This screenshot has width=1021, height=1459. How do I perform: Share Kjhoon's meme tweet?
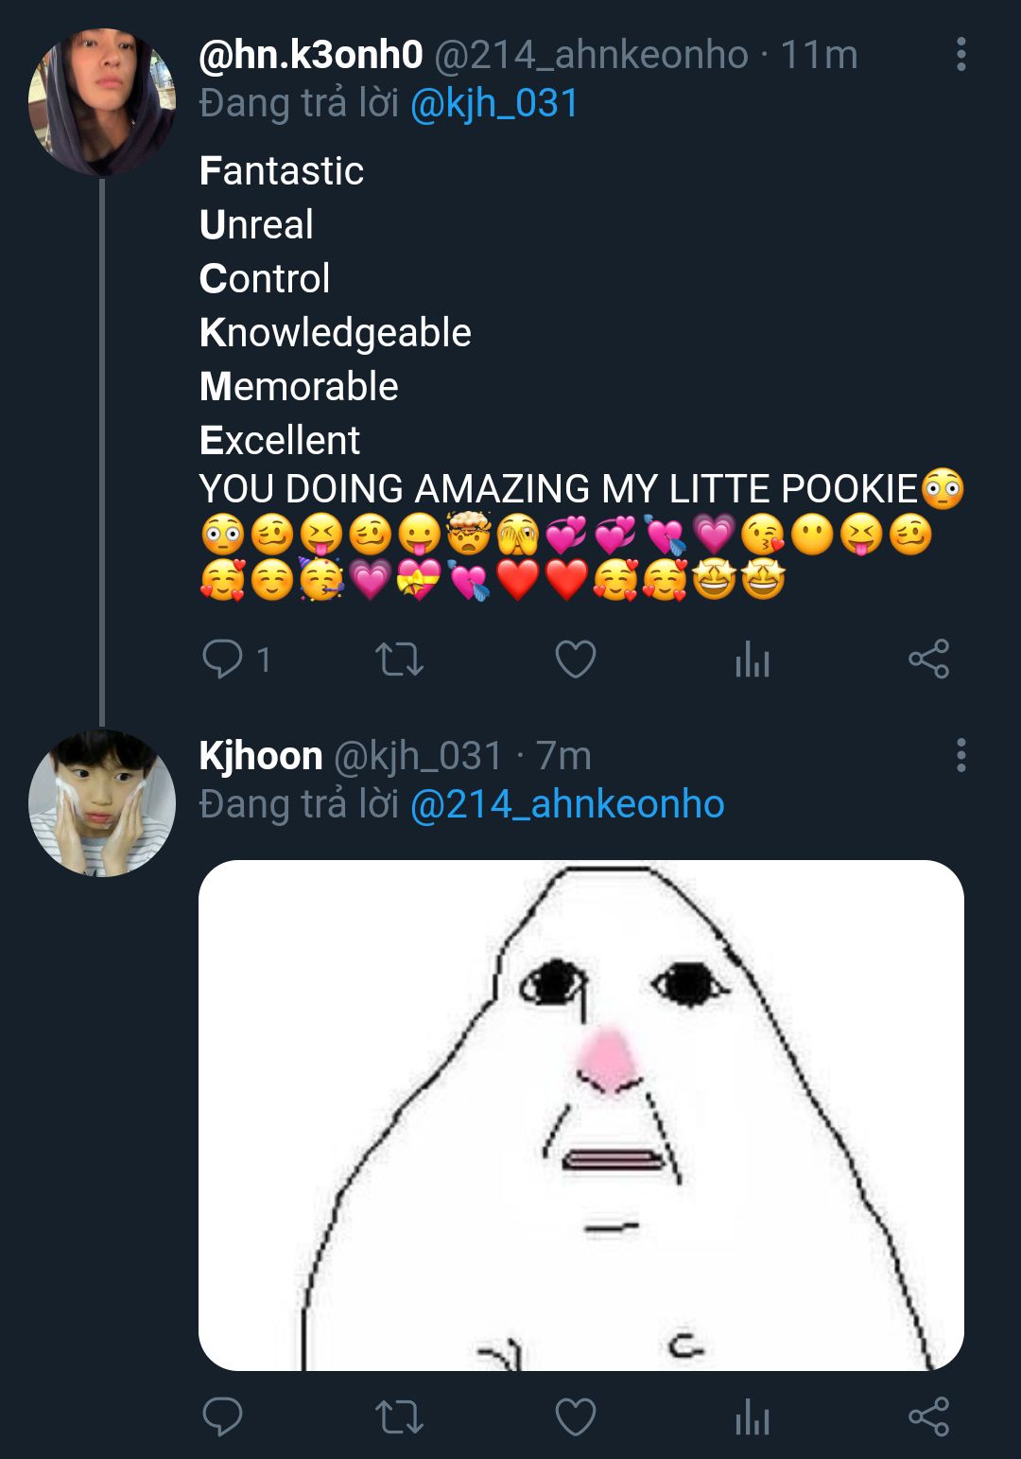(x=928, y=1417)
